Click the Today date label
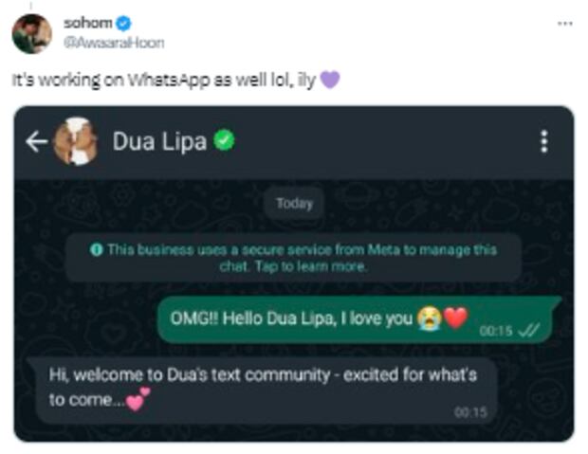Viewport: 588px width, 454px height. pyautogui.click(x=294, y=204)
